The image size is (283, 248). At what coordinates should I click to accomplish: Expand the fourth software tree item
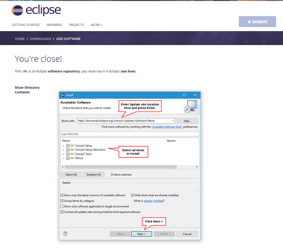click(63, 158)
